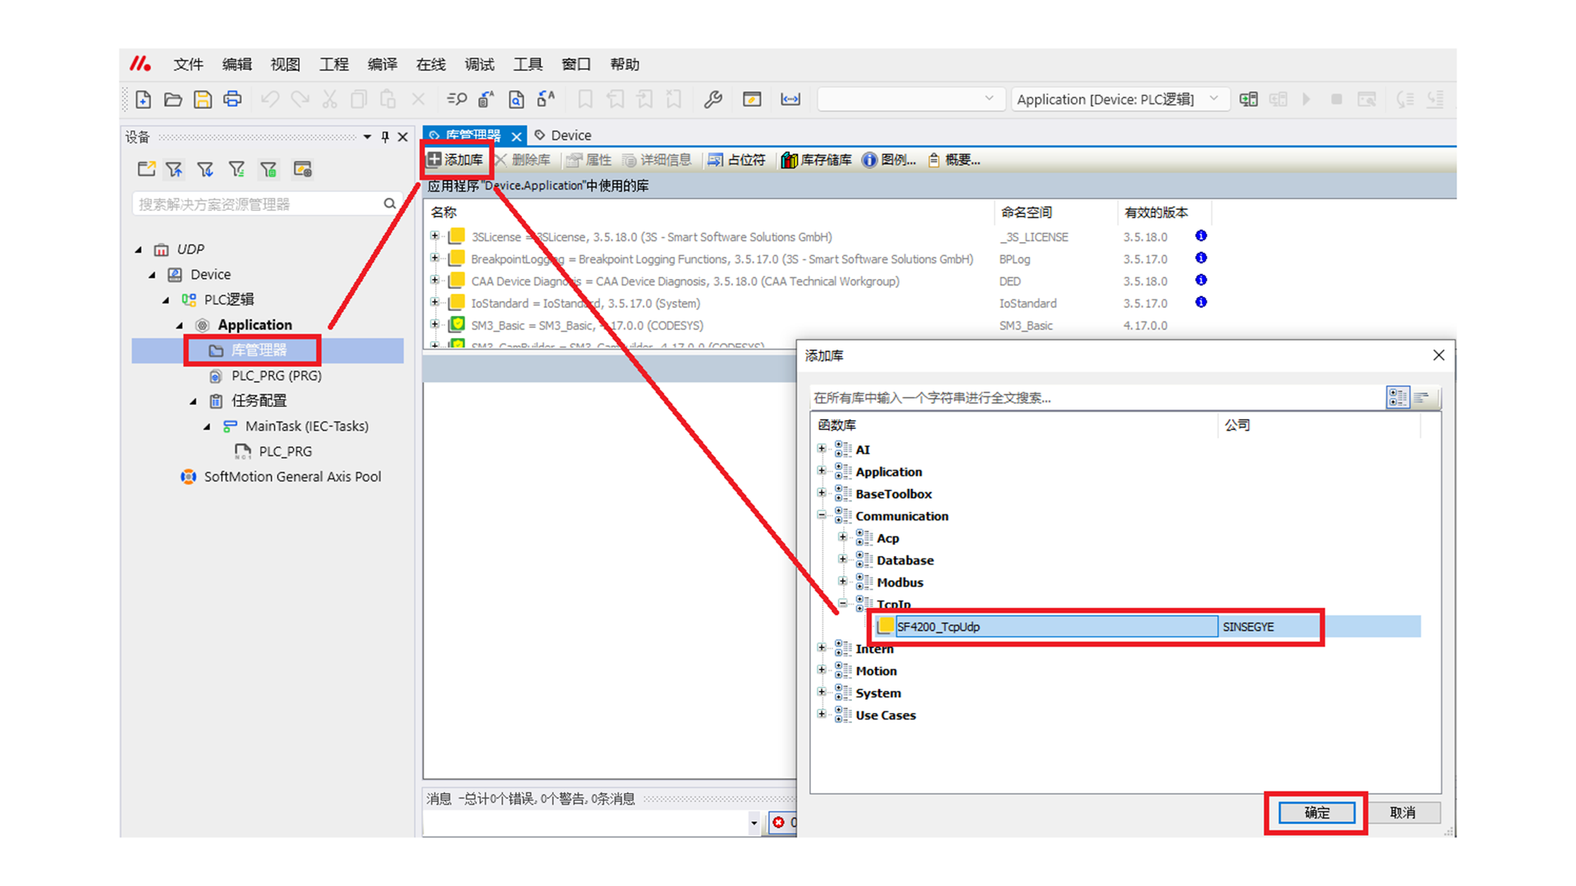This screenshot has width=1576, height=886.
Task: Click 确定 button in add library dialog
Action: [x=1316, y=812]
